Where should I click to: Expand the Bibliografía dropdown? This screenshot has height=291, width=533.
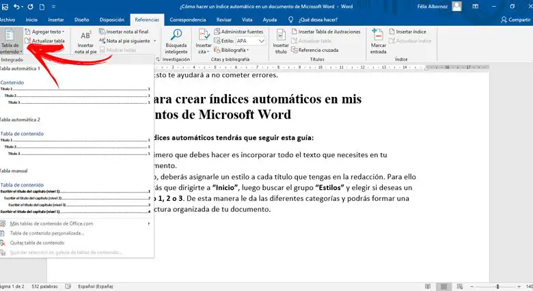tap(231, 50)
